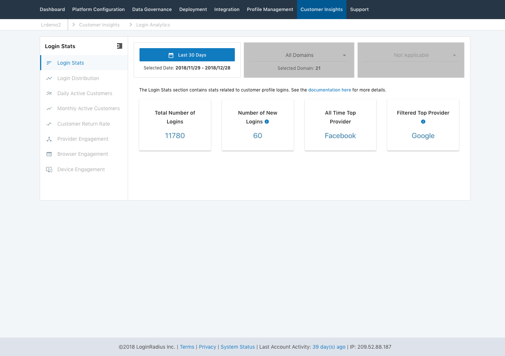Open the Deployment menu

click(x=193, y=10)
